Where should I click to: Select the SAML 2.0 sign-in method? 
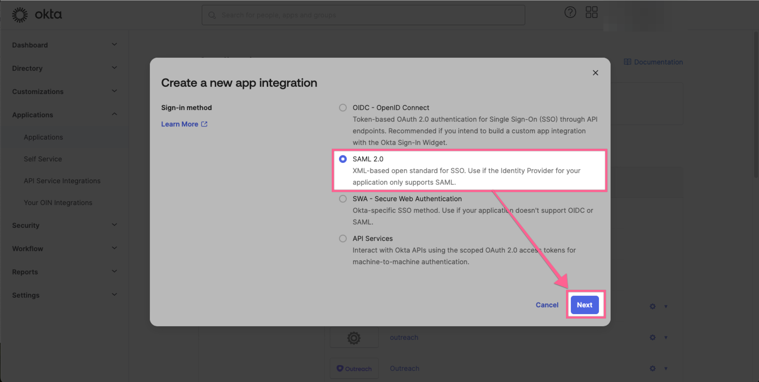(343, 159)
